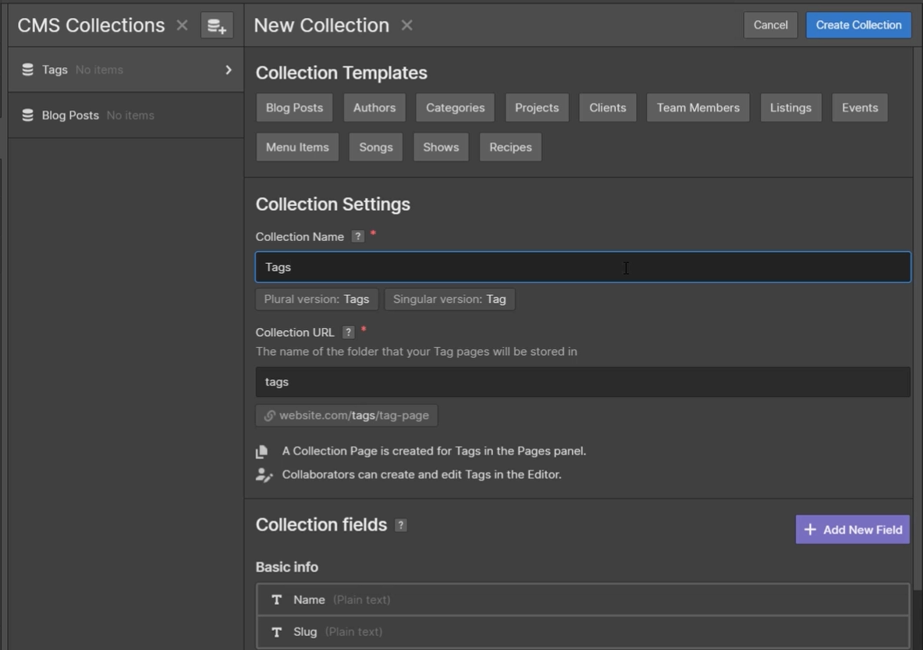Screen dimensions: 923x650
Task: Click the link icon before website.com/tags/tag-page
Action: (270, 415)
